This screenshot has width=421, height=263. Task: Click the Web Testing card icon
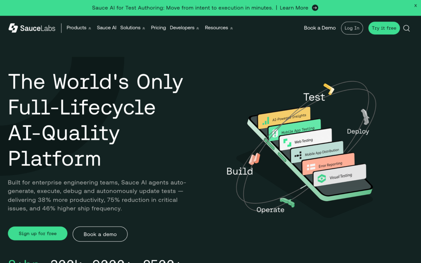(x=287, y=143)
